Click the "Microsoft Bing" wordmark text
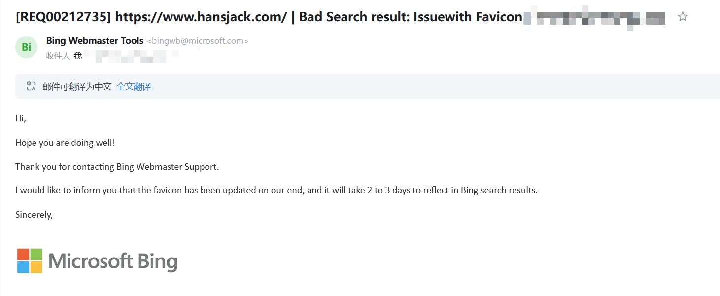 pyautogui.click(x=113, y=261)
